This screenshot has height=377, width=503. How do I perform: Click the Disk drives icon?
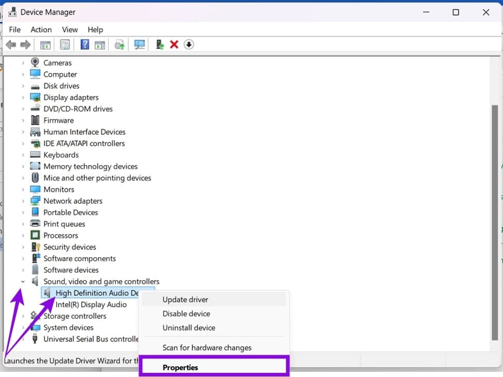pos(35,87)
